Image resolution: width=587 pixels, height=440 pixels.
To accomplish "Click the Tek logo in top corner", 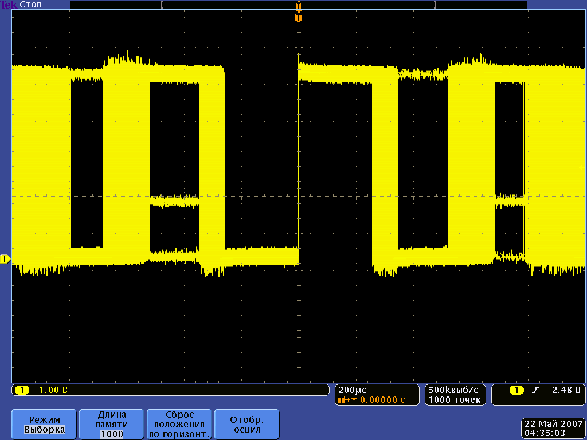I will (x=9, y=5).
